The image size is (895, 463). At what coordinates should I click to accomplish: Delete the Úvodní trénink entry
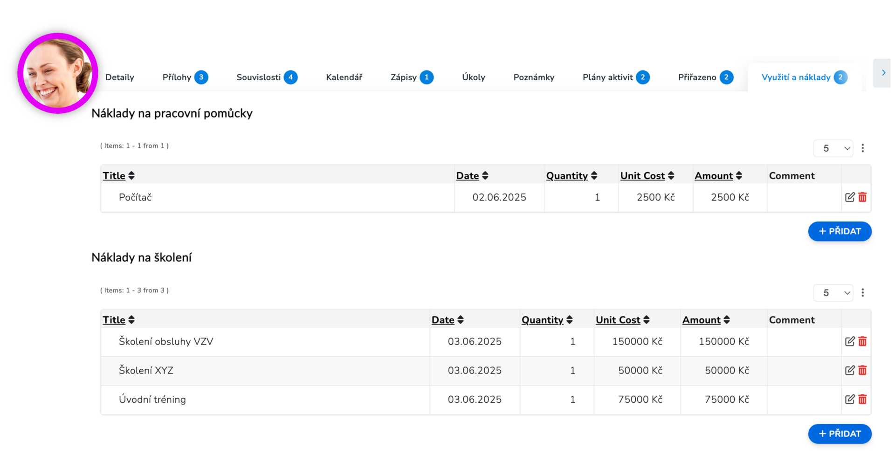pos(862,399)
